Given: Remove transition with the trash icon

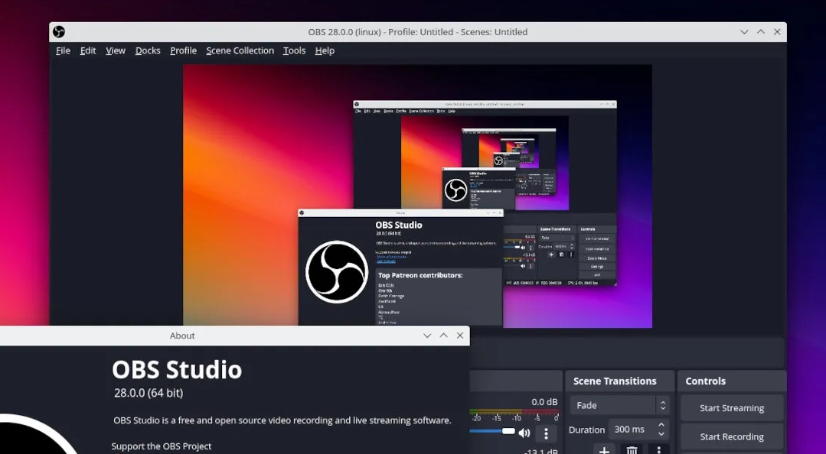Looking at the screenshot, I should 632,450.
